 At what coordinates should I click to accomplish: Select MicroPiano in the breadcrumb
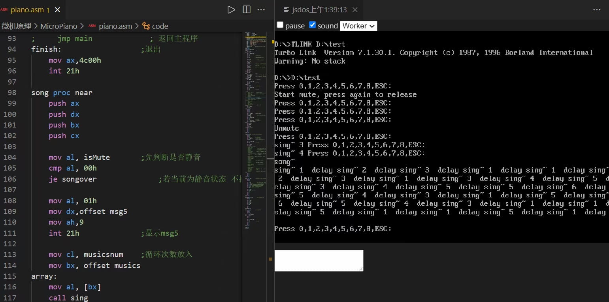coord(59,26)
